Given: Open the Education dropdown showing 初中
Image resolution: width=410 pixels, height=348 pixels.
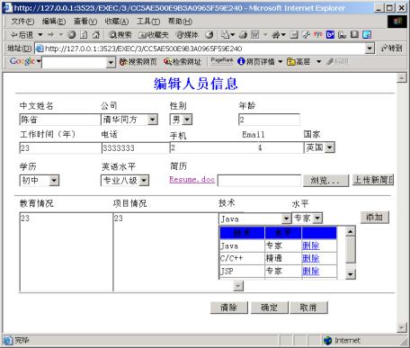Looking at the screenshot, I should [x=40, y=181].
